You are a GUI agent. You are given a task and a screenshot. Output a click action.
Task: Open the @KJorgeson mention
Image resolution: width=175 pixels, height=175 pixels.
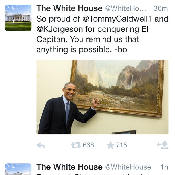(x=60, y=29)
